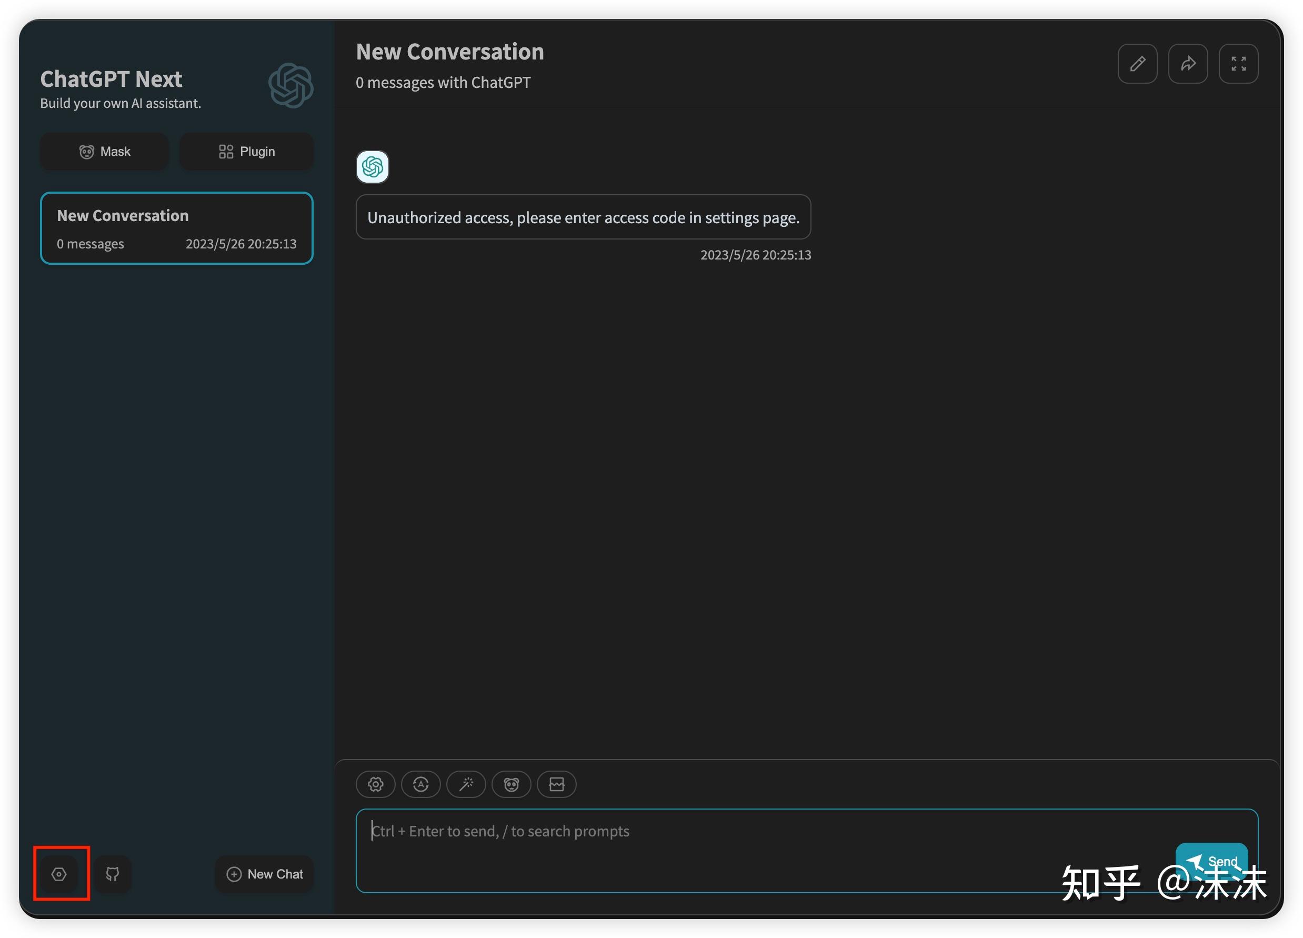Open settings from the chat input toolbar
Viewport: 1303px width, 938px height.
(375, 784)
